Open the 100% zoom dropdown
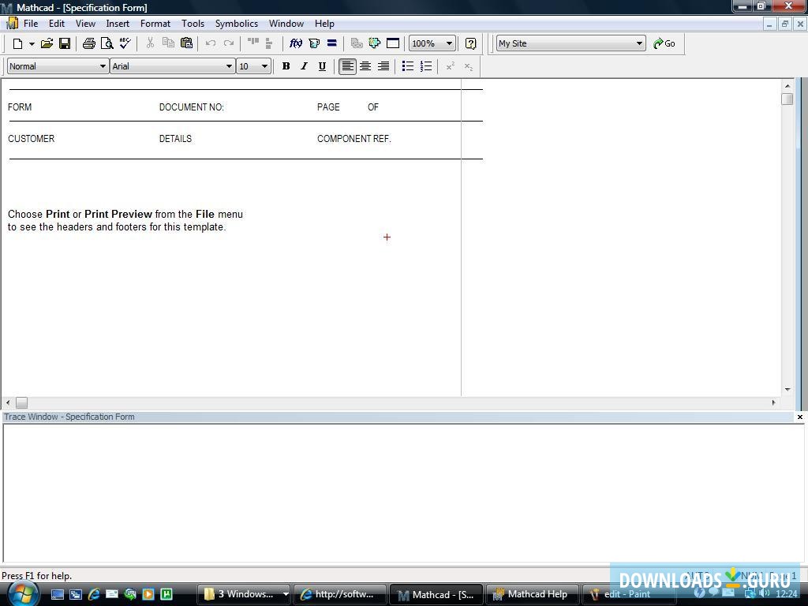808x606 pixels. (449, 44)
